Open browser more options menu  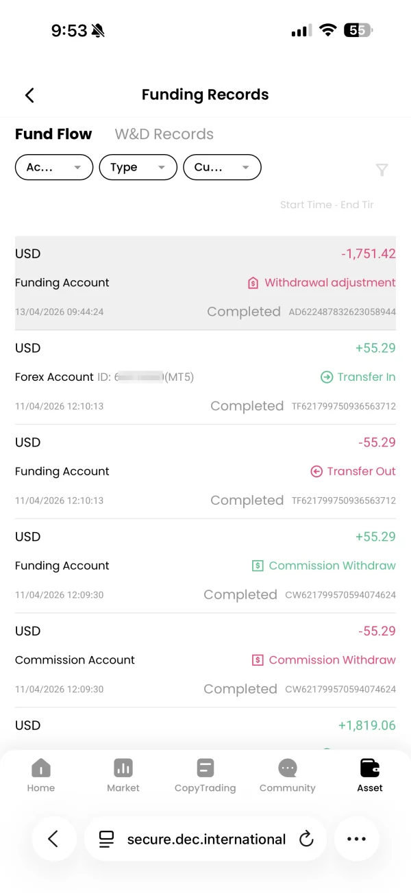(356, 839)
